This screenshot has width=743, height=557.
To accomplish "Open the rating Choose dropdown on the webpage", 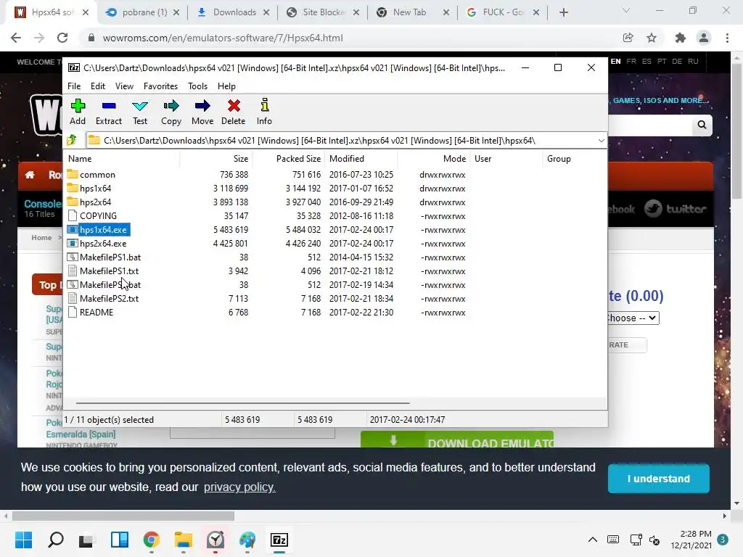I will pos(633,318).
